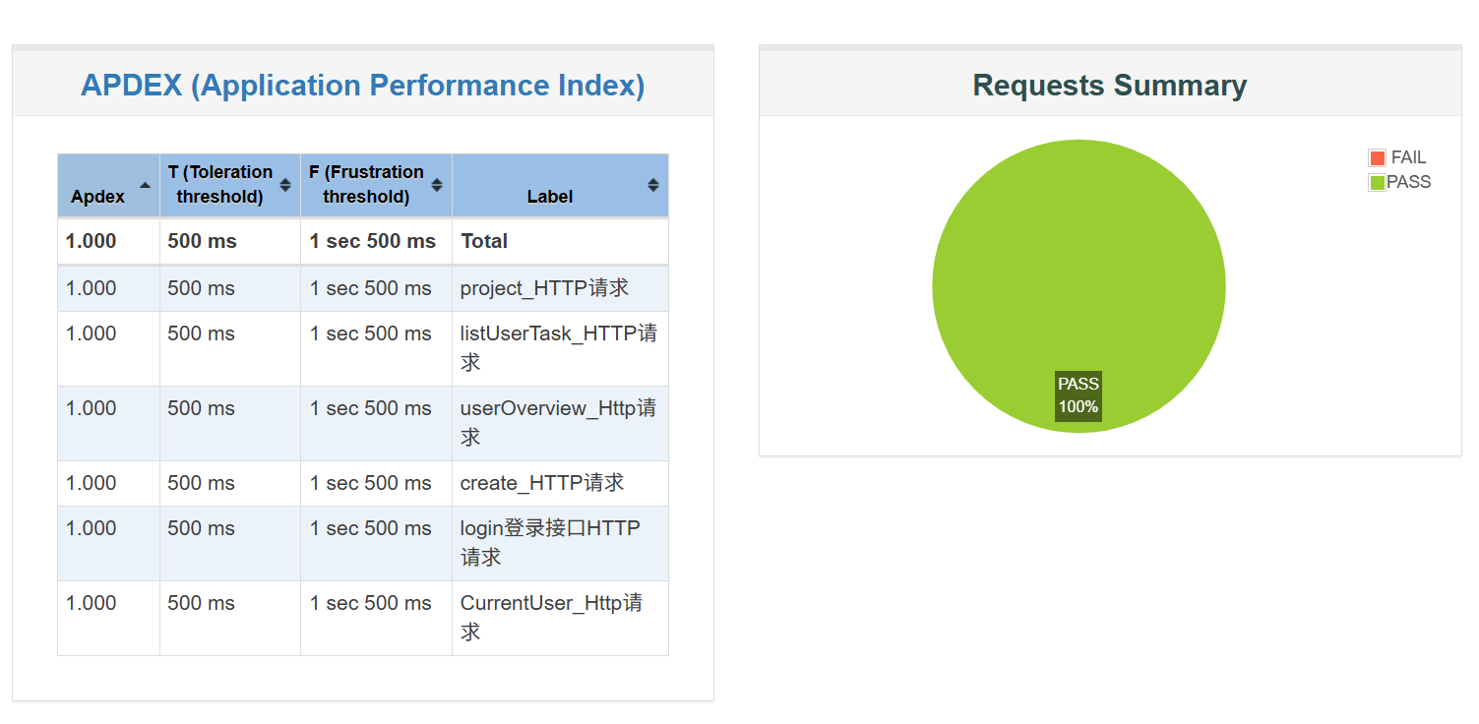
Task: Click 500 ms in Total row
Action: 202,241
